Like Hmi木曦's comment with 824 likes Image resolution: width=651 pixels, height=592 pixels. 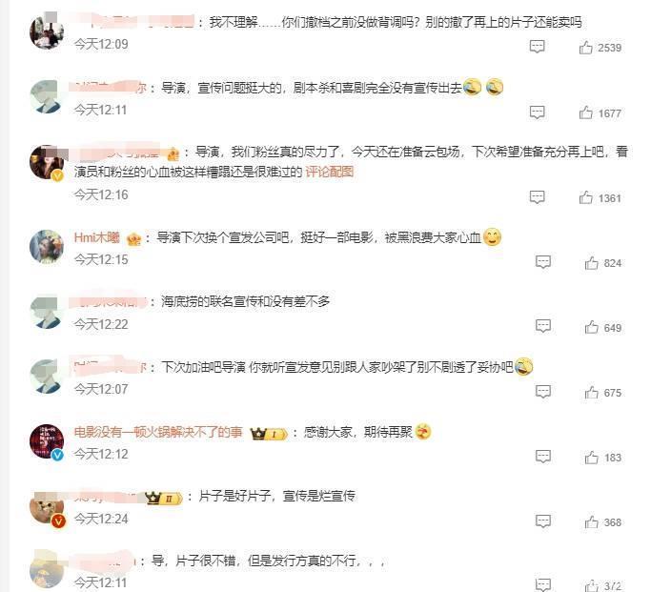pyautogui.click(x=592, y=263)
